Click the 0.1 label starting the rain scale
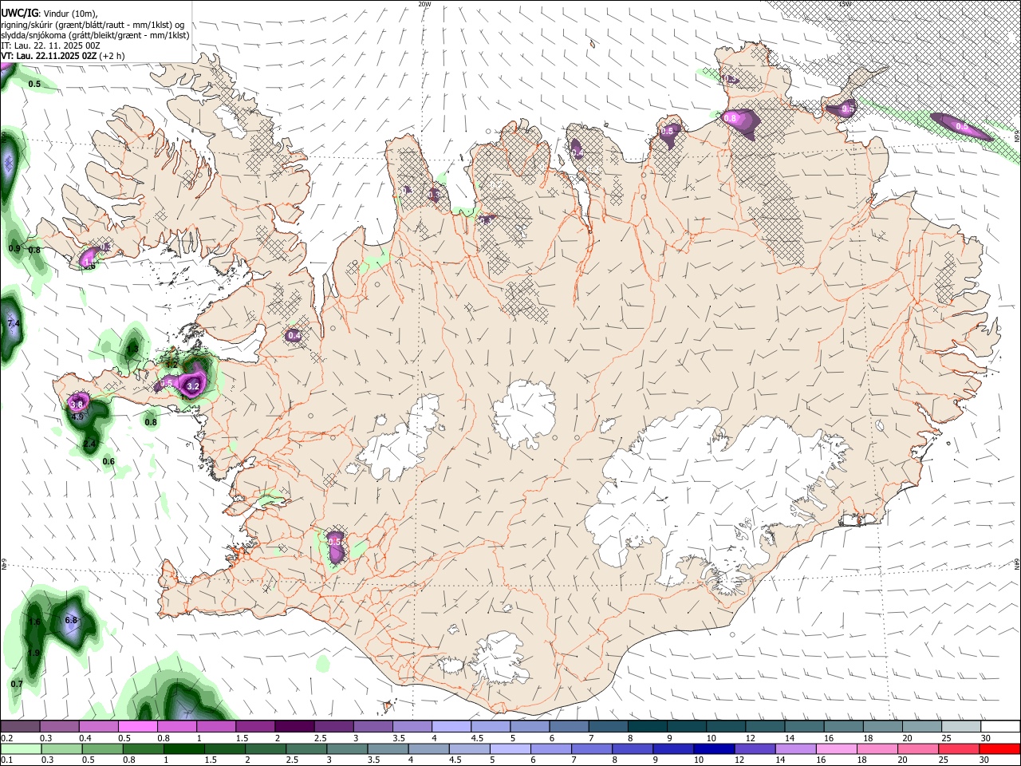 tap(6, 760)
